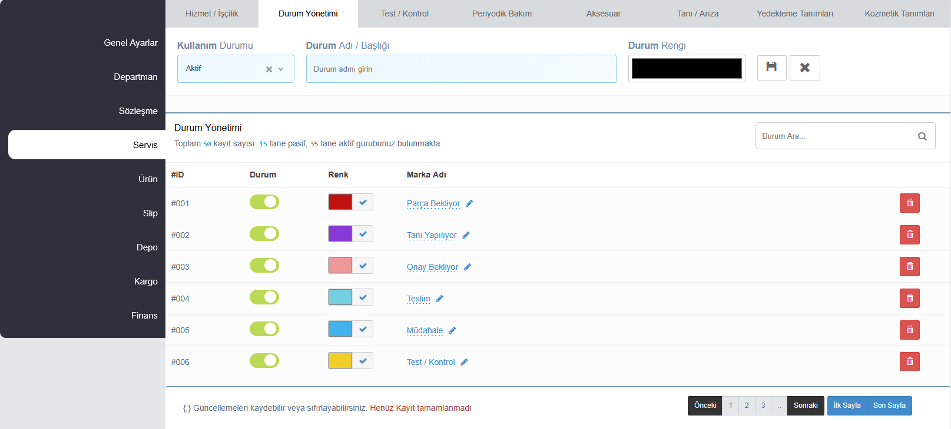This screenshot has height=429, width=951.
Task: Switch off the Müdahale status toggle
Action: click(x=264, y=329)
